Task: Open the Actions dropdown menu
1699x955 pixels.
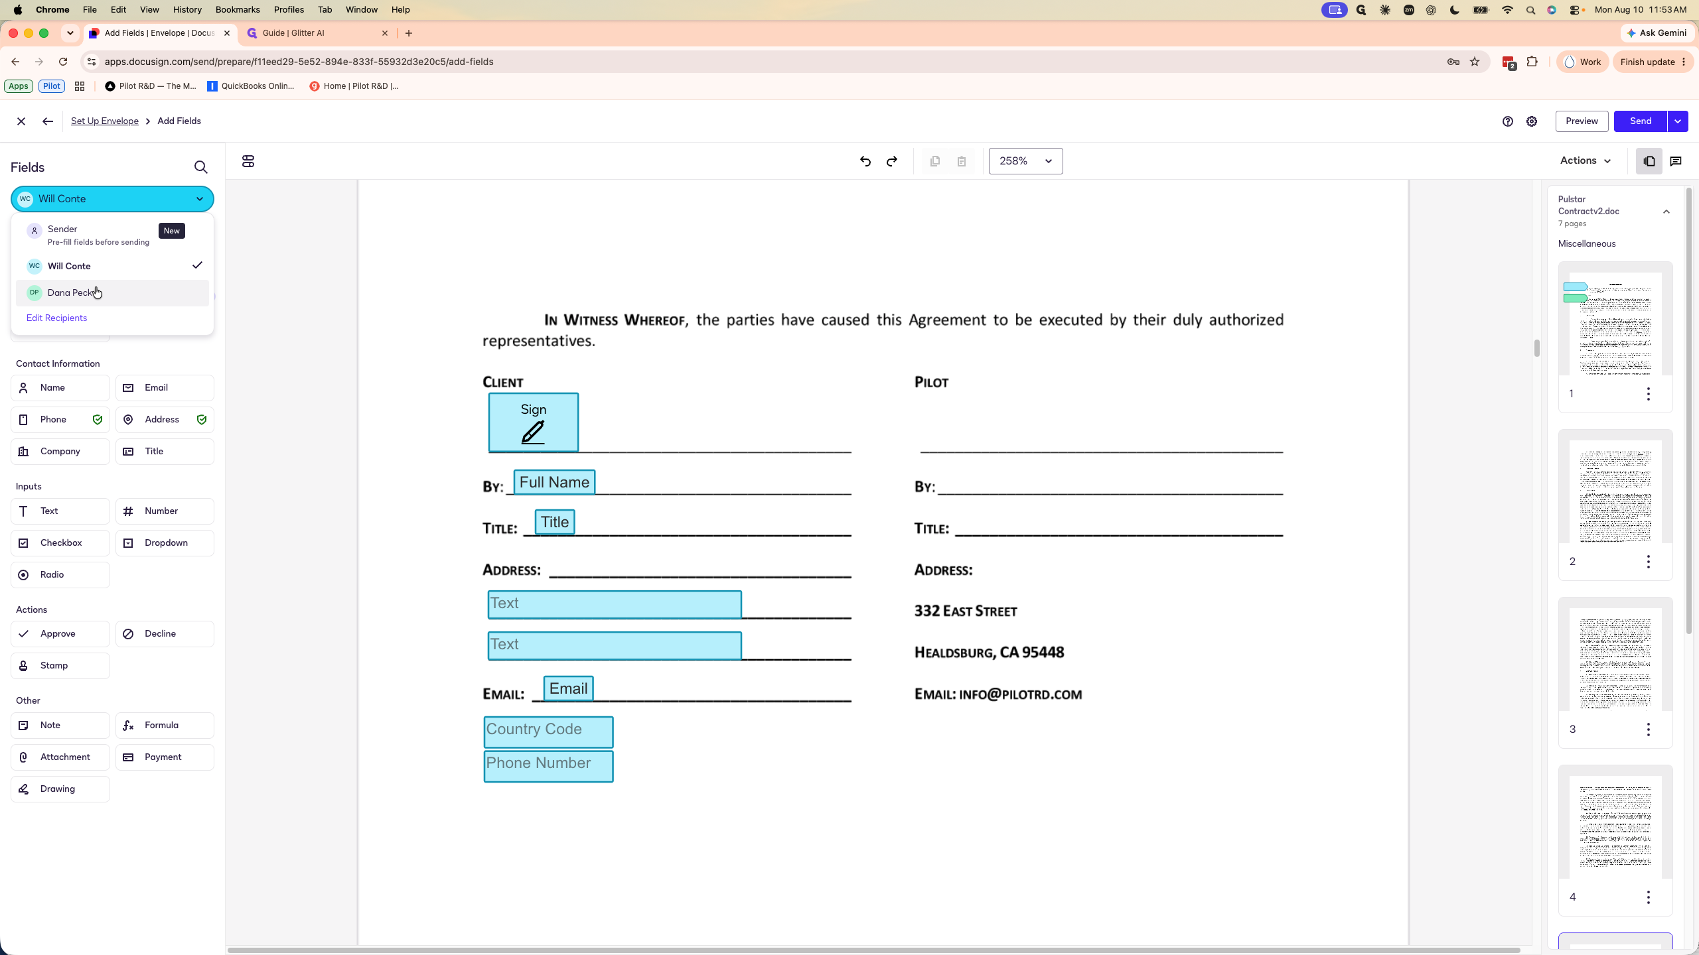Action: point(1586,161)
